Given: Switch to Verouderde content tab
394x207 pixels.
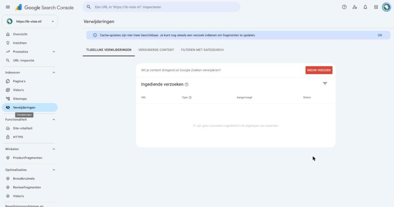Looking at the screenshot, I should click(156, 50).
